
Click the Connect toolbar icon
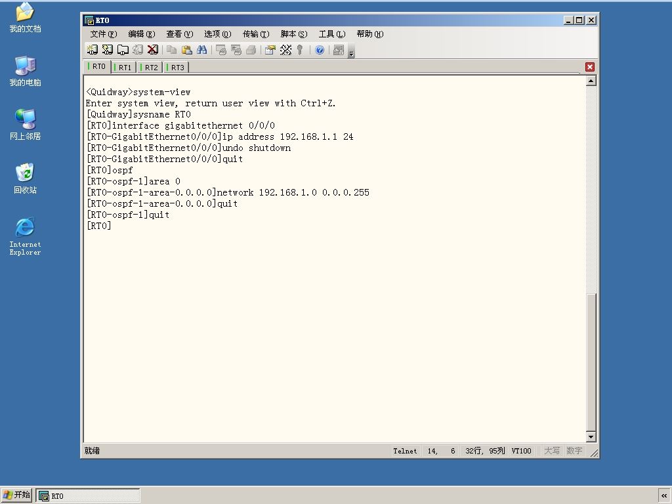[x=92, y=50]
